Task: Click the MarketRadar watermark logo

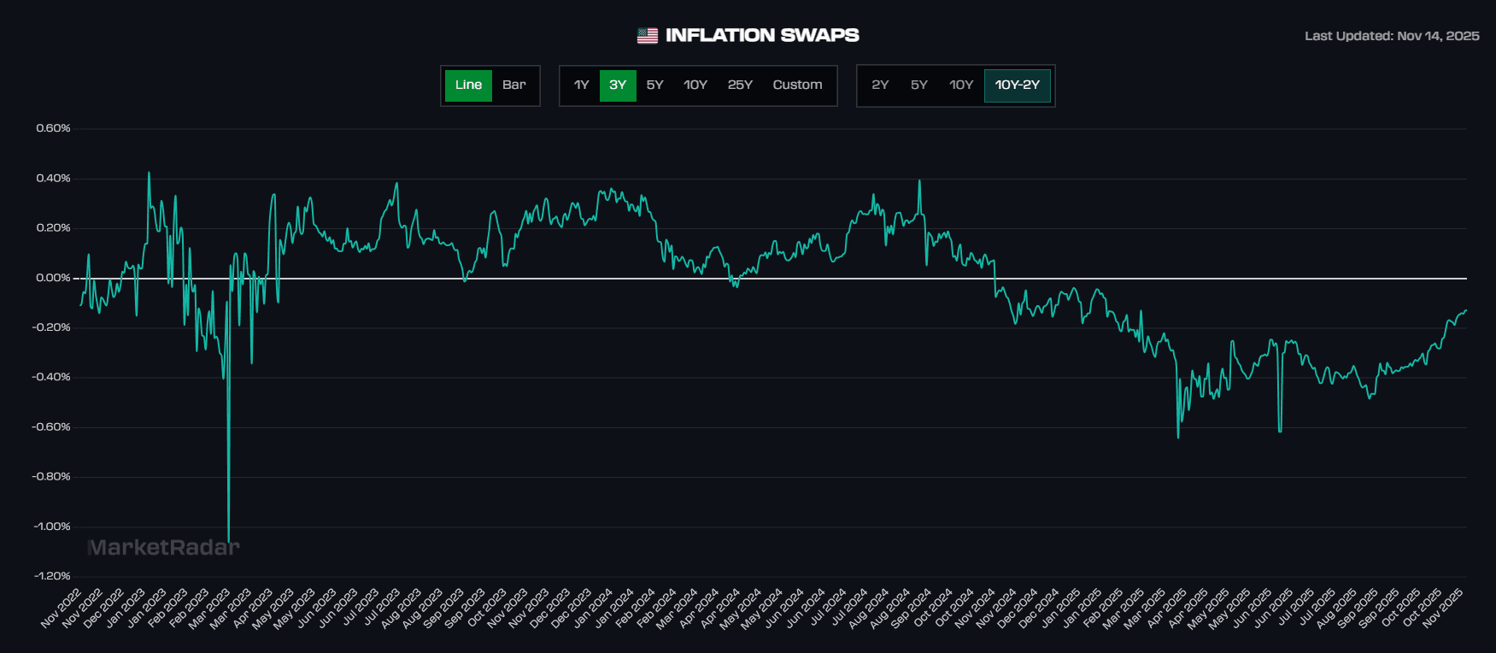Action: (163, 548)
